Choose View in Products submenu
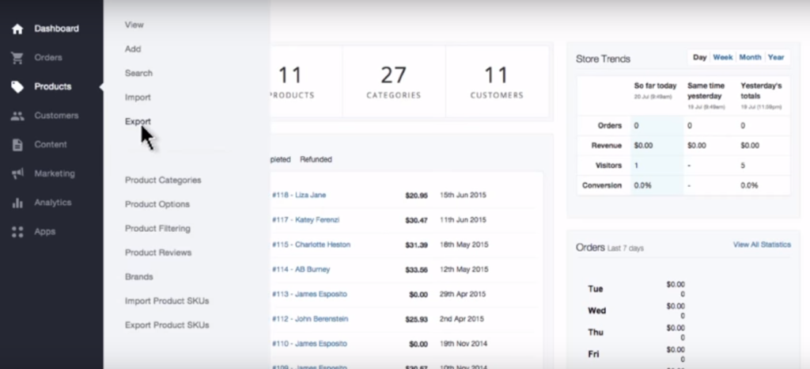This screenshot has width=810, height=369. tap(134, 25)
